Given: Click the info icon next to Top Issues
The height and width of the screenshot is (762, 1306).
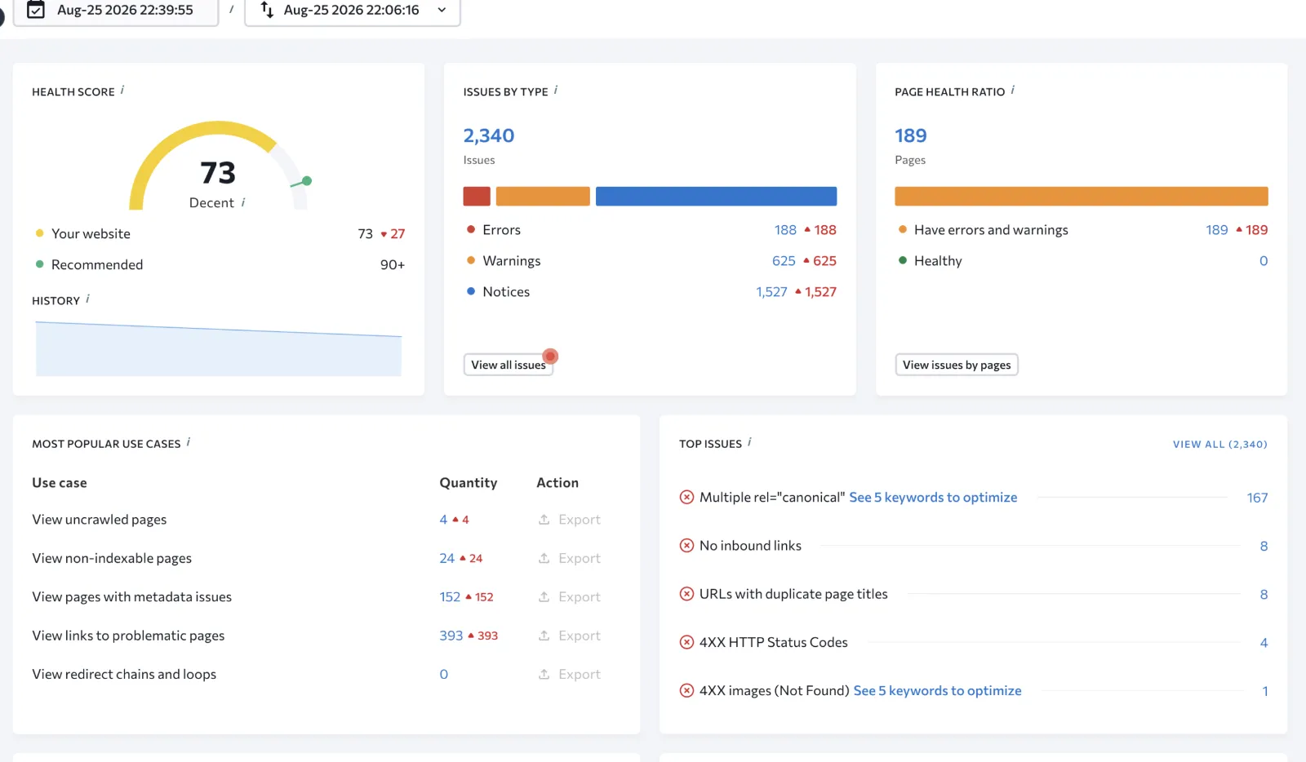Looking at the screenshot, I should pyautogui.click(x=749, y=442).
